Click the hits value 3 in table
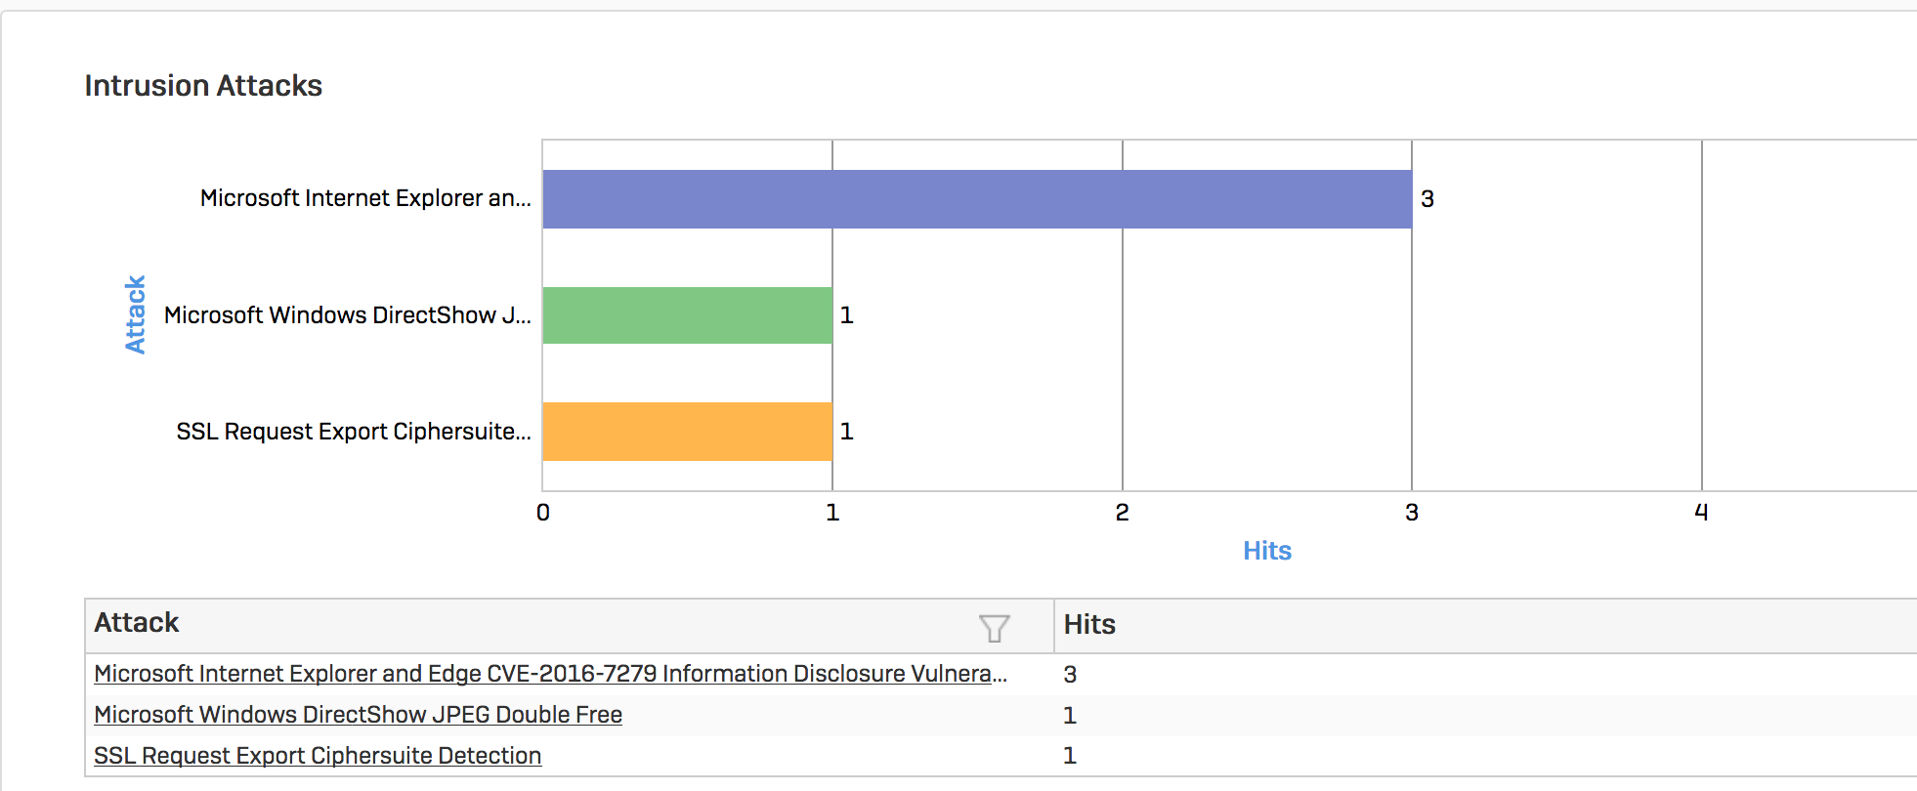 tap(1070, 675)
